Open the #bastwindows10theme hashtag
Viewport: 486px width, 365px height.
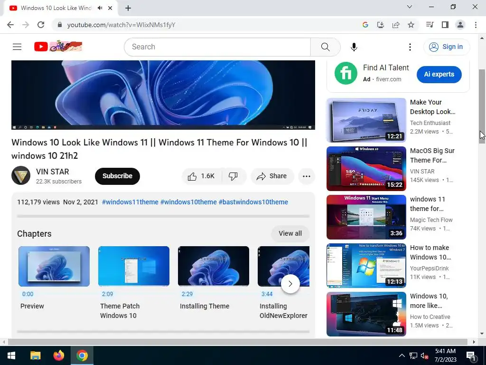pyautogui.click(x=253, y=202)
